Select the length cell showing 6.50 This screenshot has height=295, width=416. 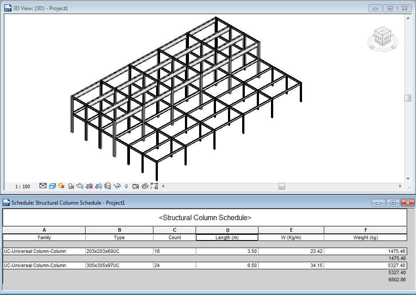pyautogui.click(x=227, y=265)
